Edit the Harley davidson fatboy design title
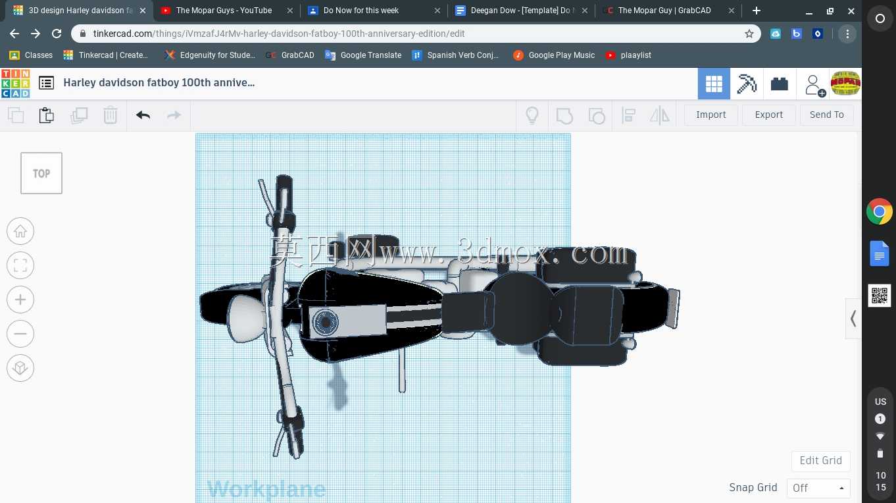The height and width of the screenshot is (503, 896). point(159,82)
